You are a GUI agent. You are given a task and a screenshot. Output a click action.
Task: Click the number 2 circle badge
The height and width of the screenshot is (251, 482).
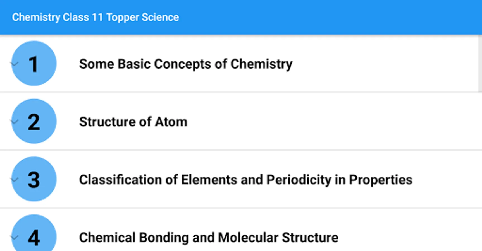tap(34, 121)
